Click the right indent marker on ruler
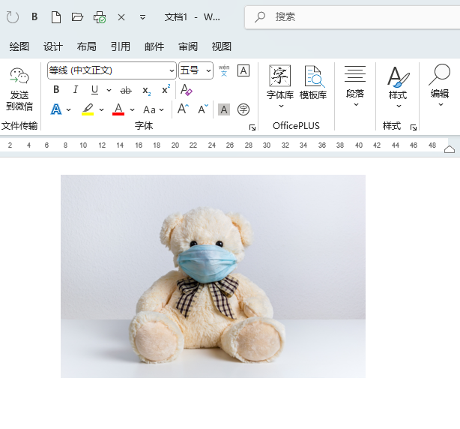460x429 pixels. [450, 149]
